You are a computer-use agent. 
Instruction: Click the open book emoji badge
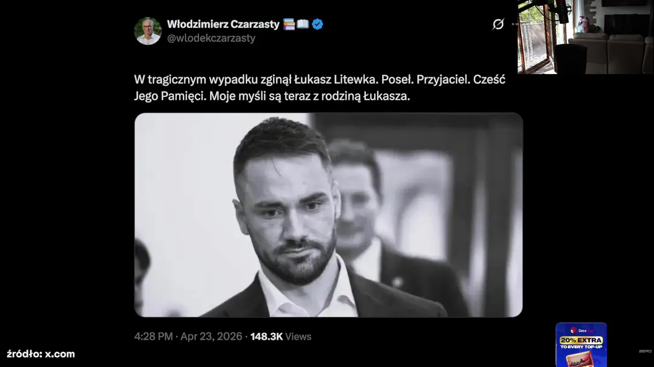point(303,24)
